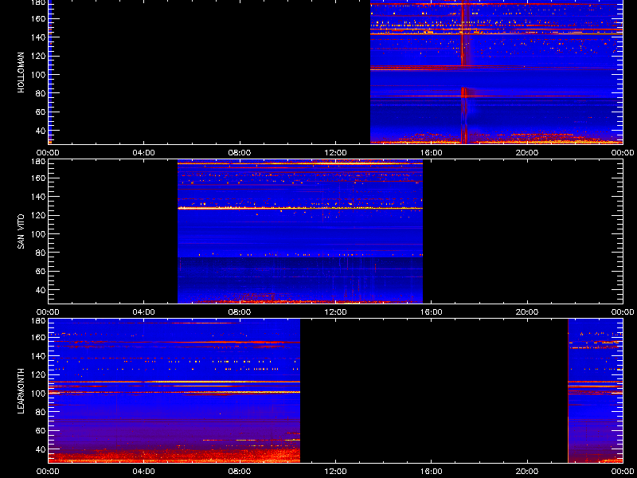Click the 140 frequency tick on Learmonth axis

(x=37, y=356)
